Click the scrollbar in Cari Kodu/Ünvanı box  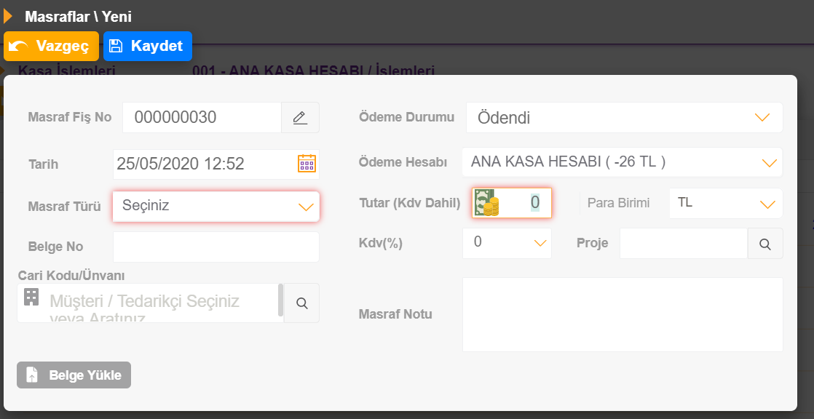pyautogui.click(x=281, y=300)
